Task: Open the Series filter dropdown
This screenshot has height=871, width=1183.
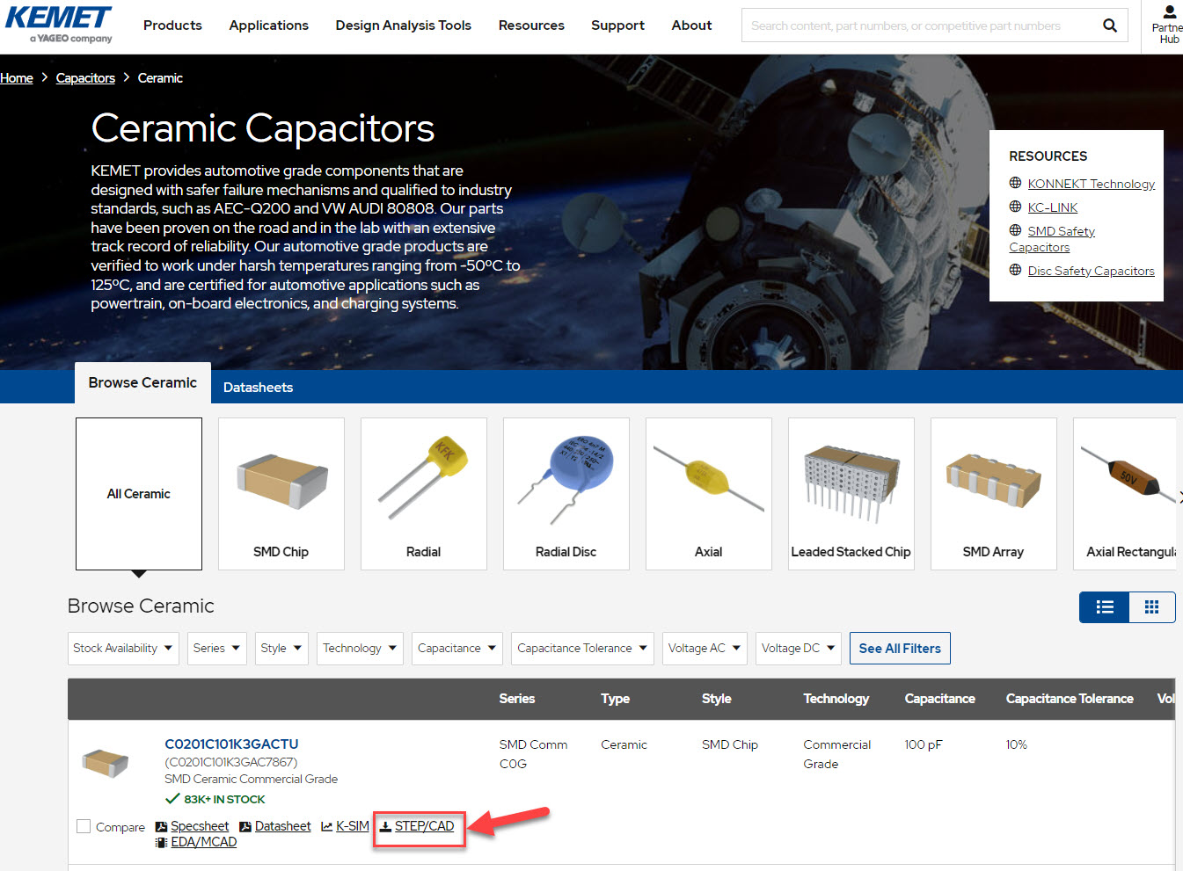Action: (217, 649)
